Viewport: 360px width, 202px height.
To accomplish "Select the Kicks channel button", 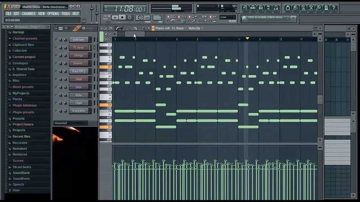I will tap(78, 95).
